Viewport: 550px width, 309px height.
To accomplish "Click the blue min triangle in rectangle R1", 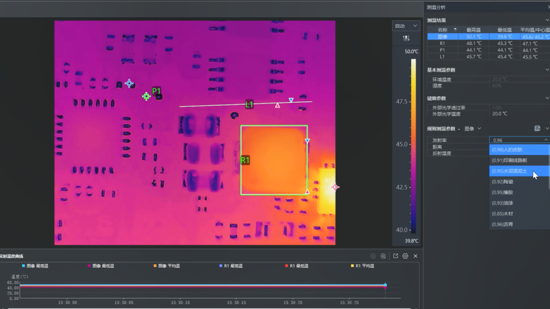I will (x=308, y=141).
